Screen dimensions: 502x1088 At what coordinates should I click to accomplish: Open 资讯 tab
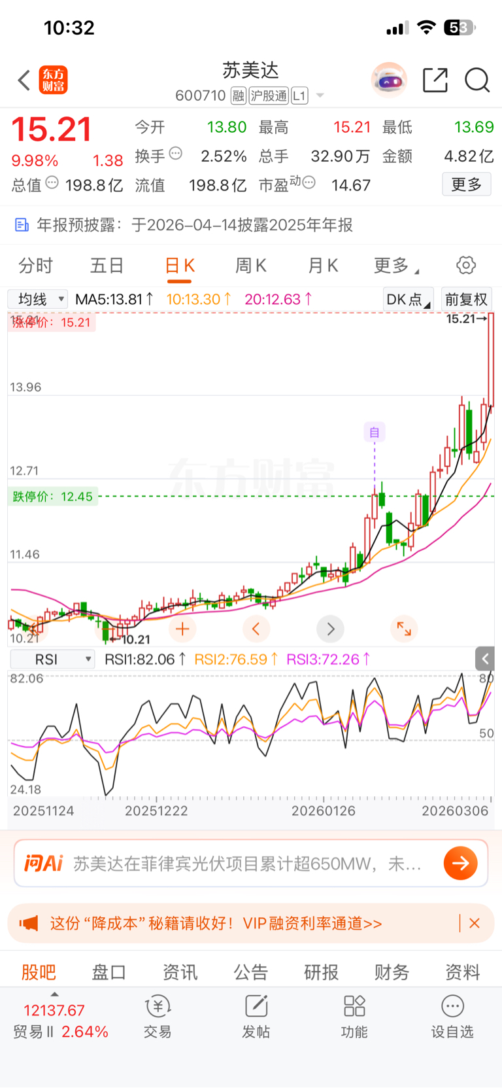(180, 972)
